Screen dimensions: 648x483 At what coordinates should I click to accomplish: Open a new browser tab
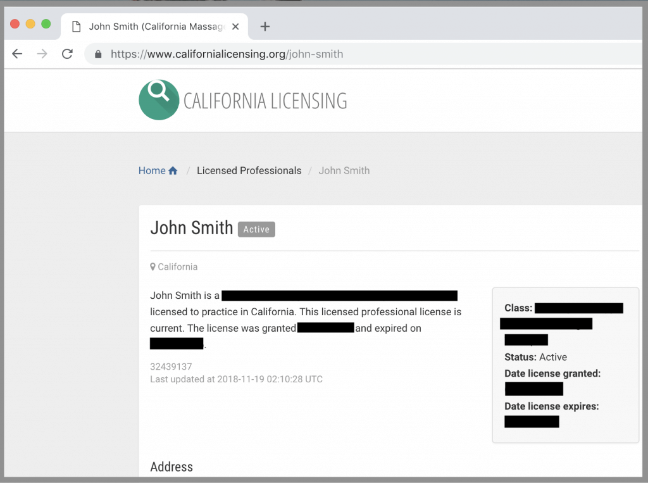(265, 27)
